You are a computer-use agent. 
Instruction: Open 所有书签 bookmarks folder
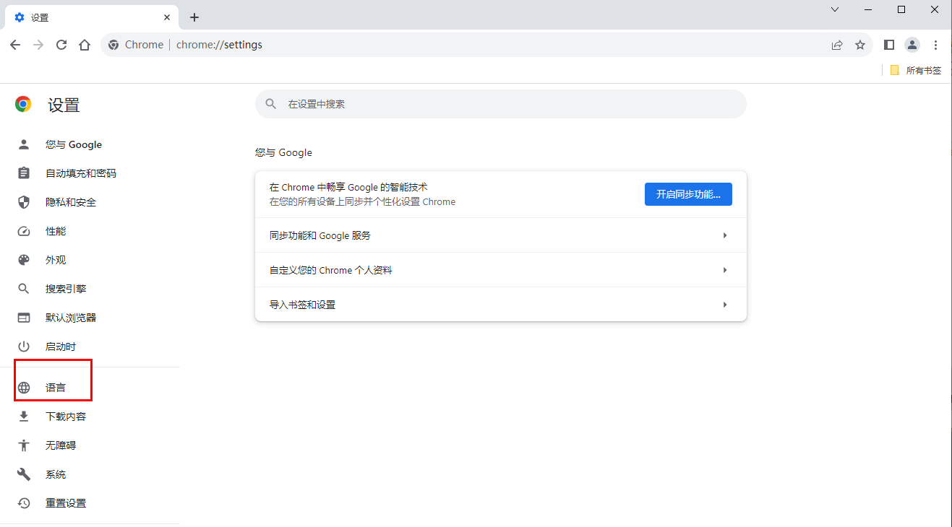pos(915,70)
